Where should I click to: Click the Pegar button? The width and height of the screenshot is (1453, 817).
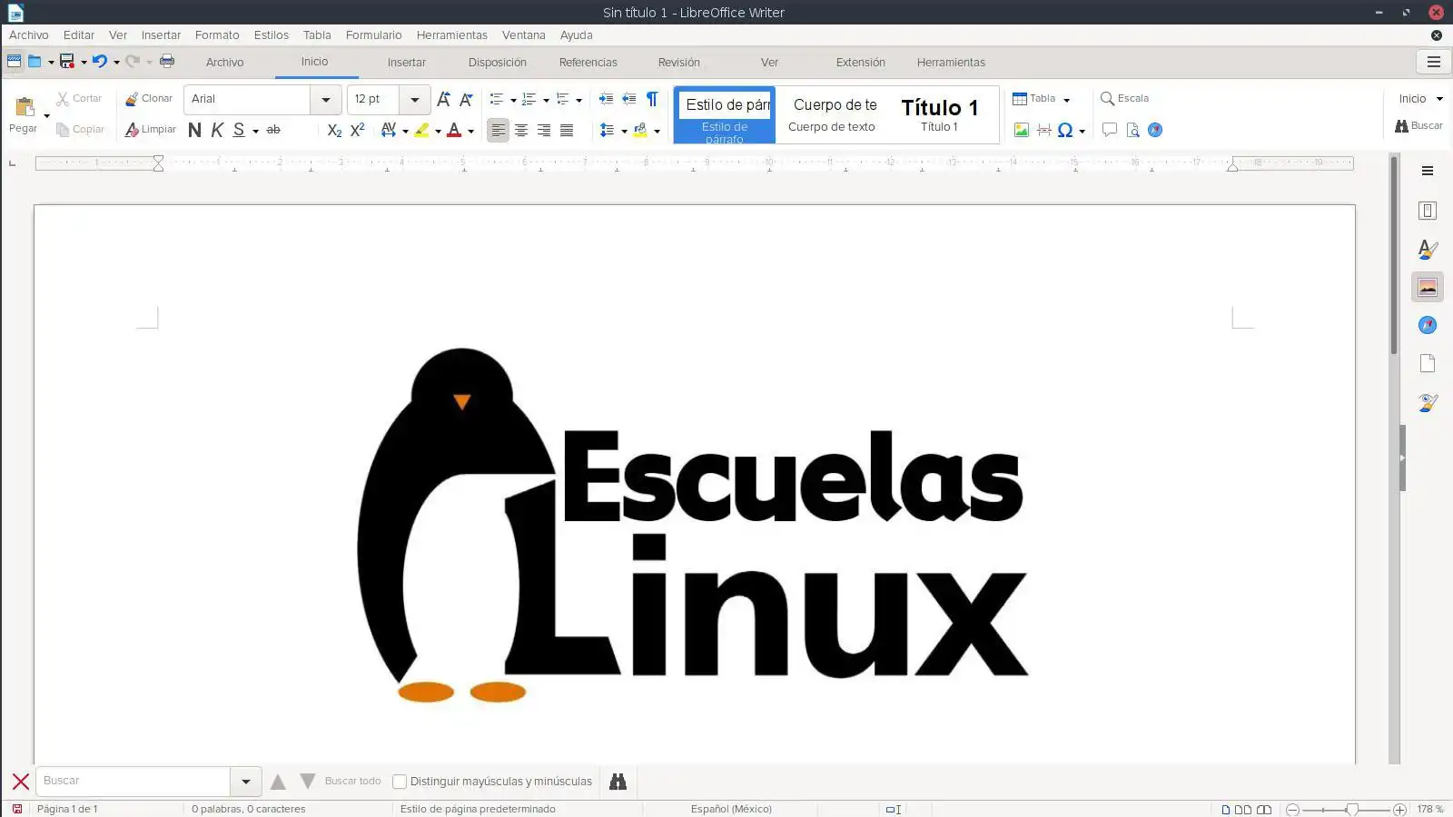click(x=24, y=114)
